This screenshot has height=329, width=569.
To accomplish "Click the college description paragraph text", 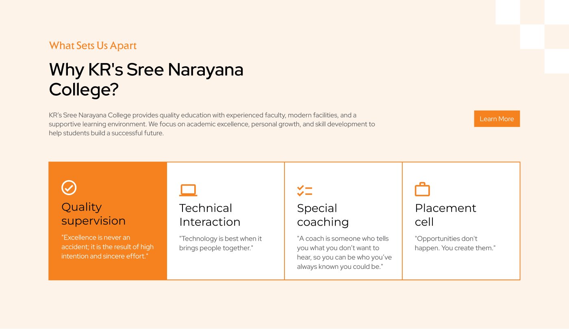I will (212, 124).
